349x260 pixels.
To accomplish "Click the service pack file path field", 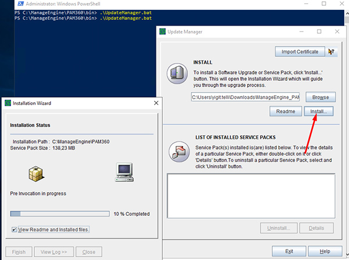I will pyautogui.click(x=245, y=97).
